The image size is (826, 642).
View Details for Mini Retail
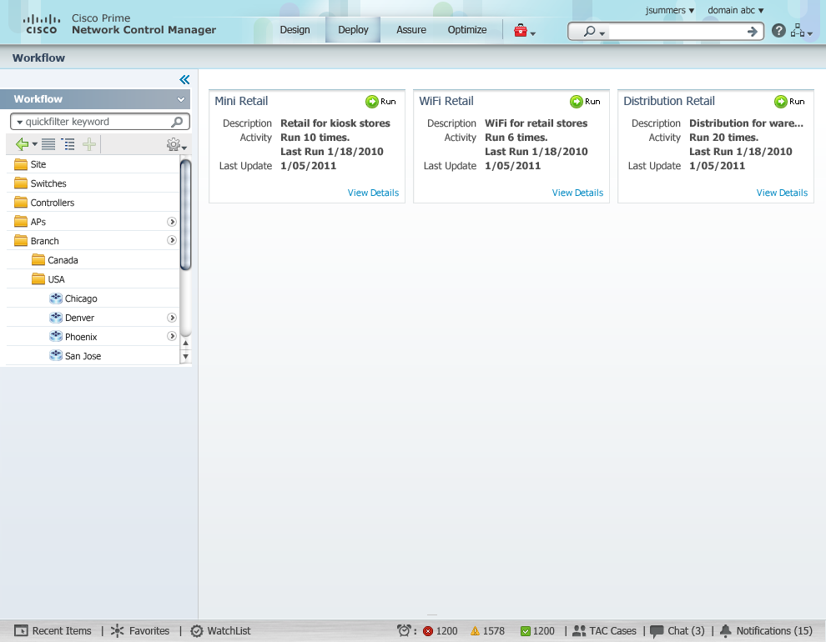(373, 193)
